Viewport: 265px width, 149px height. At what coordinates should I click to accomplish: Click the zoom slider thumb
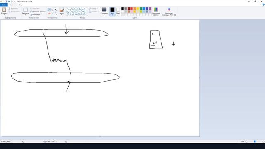pos(255,142)
